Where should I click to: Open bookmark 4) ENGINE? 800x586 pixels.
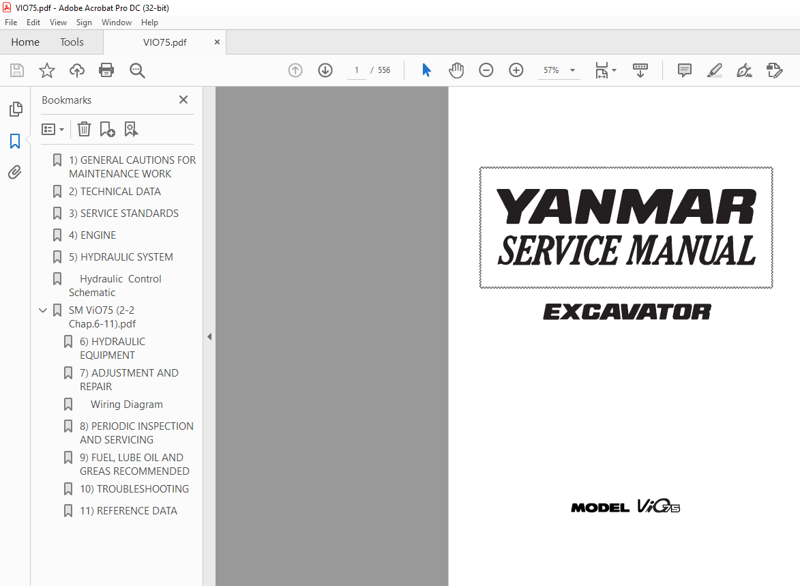(x=92, y=235)
